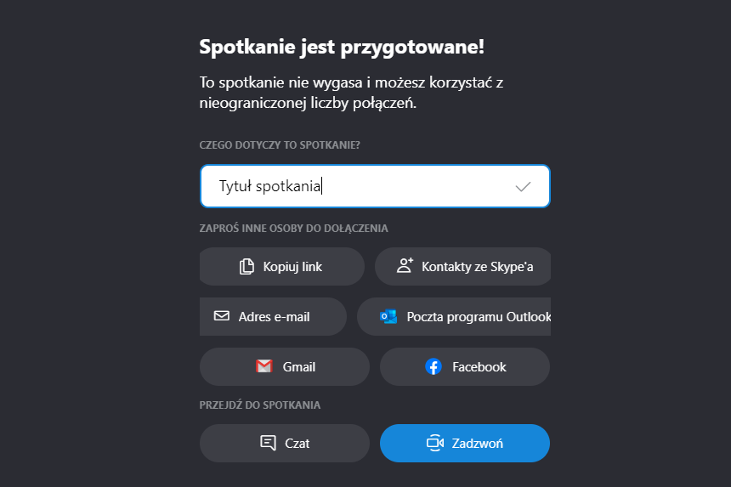Choose the Adres e-mail invite option
The image size is (731, 487).
click(x=274, y=317)
